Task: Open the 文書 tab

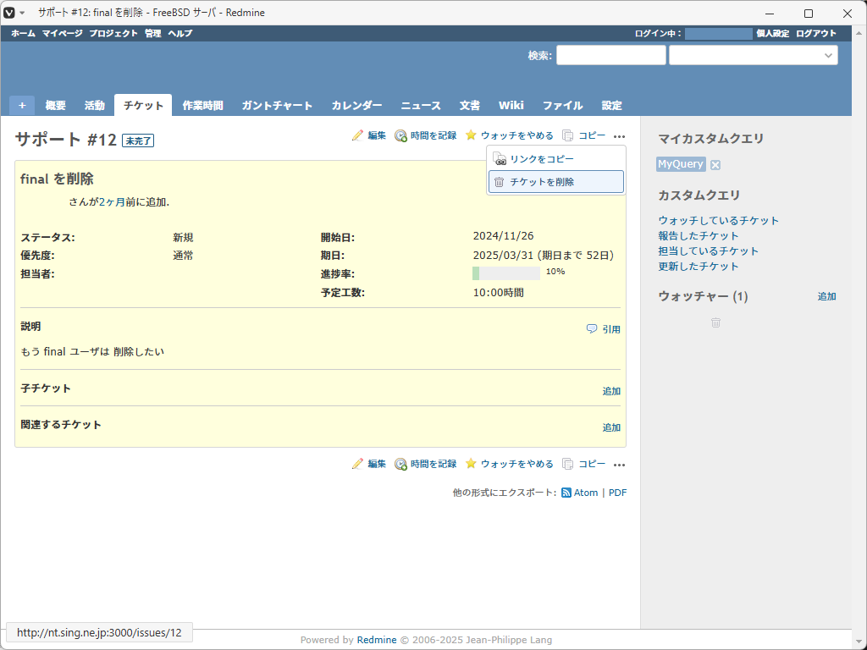Action: 469,105
